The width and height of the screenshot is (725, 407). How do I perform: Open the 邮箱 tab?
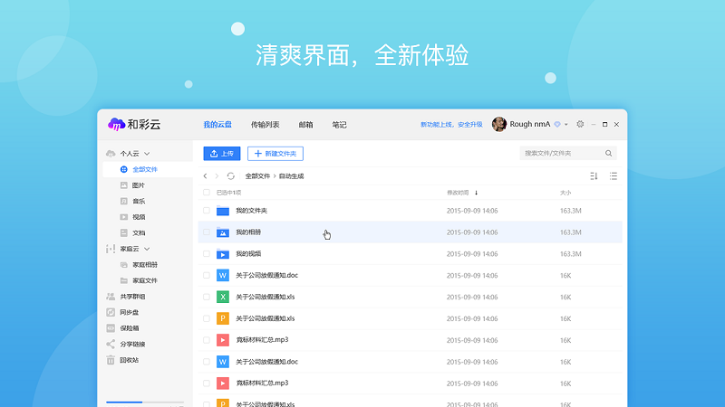click(305, 125)
